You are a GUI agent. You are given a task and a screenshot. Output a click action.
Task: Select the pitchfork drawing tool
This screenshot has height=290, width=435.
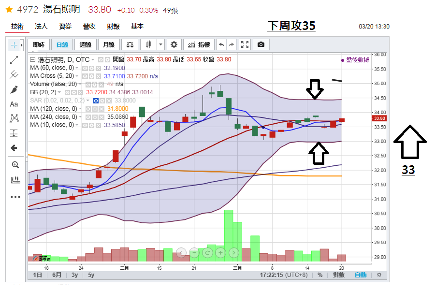click(x=14, y=74)
